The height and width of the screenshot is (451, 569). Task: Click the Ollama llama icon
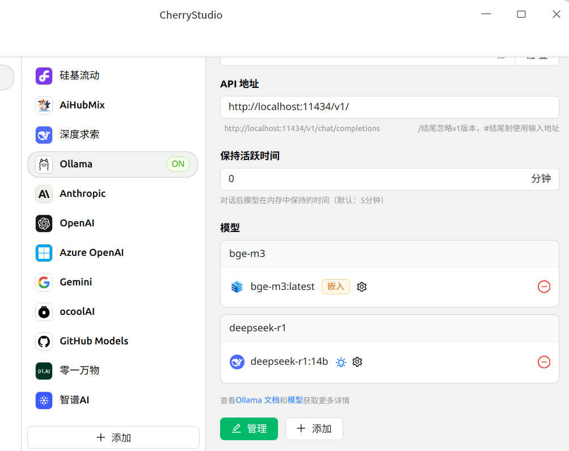point(44,165)
